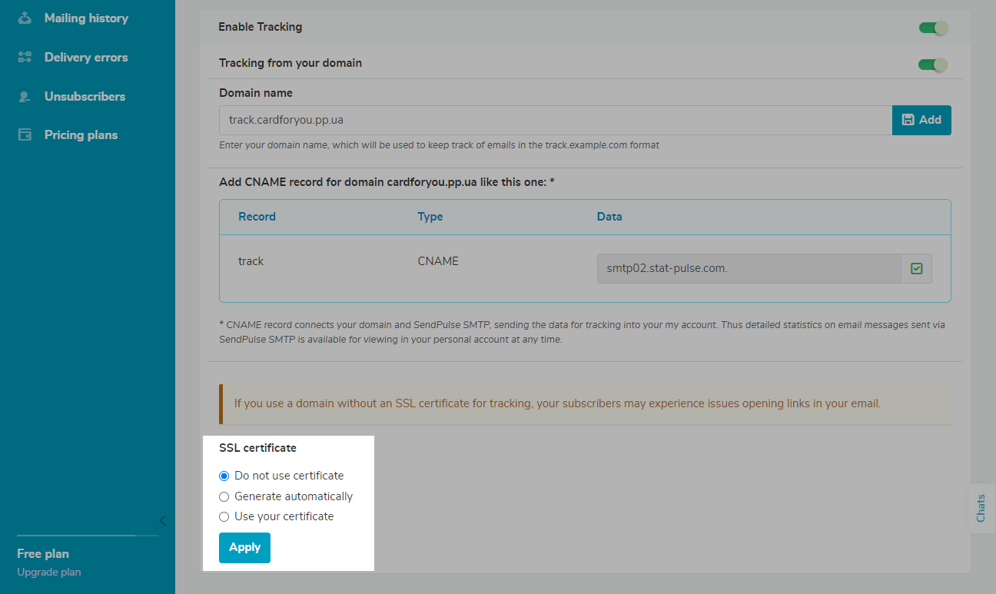Disable Tracking from your domain toggle
The height and width of the screenshot is (594, 996).
click(932, 65)
